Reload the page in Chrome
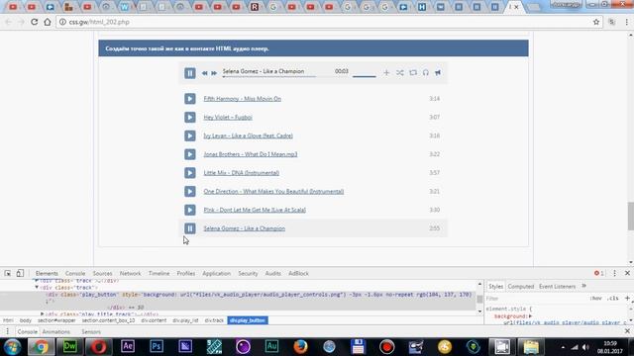 click(35, 22)
